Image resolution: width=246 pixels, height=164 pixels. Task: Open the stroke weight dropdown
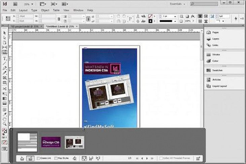point(175,16)
